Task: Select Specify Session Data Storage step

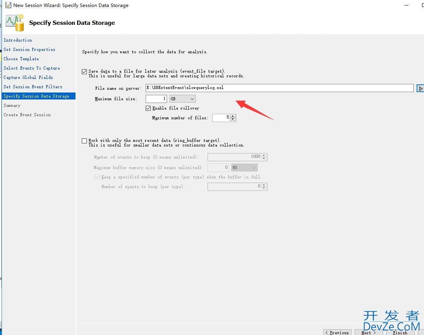Action: pos(39,96)
